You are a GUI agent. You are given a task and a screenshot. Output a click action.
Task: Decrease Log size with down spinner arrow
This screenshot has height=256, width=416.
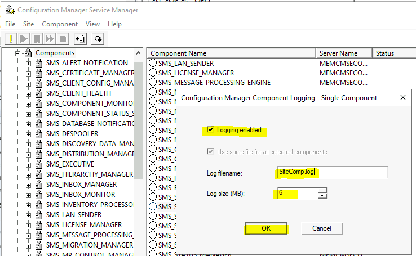[322, 196]
